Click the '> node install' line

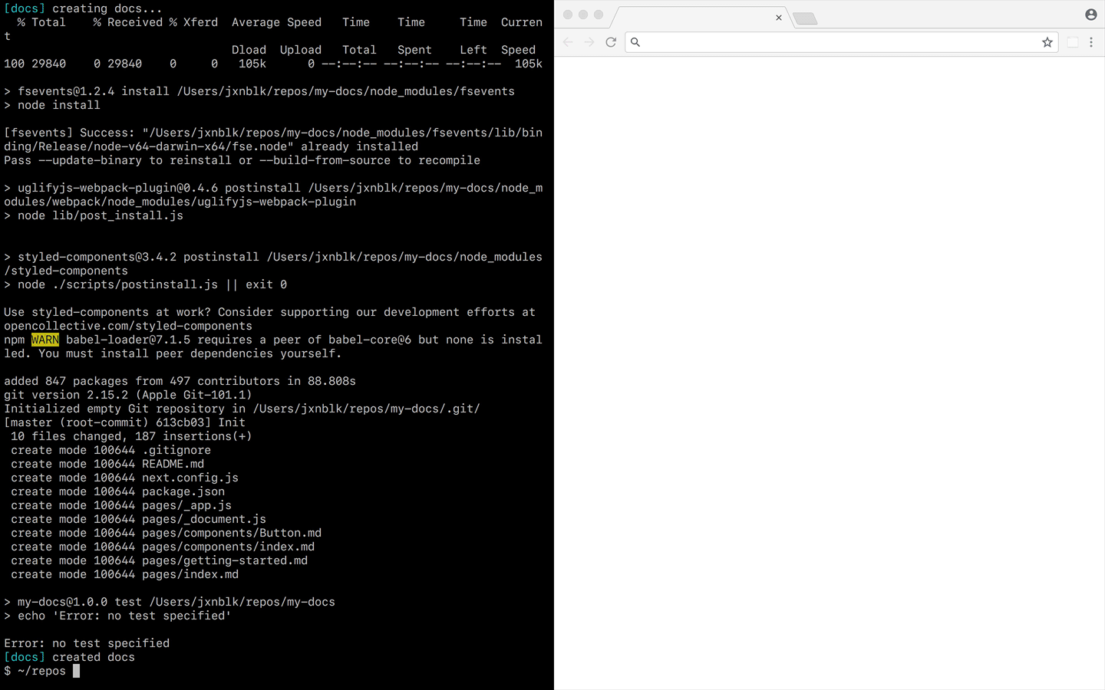(52, 105)
